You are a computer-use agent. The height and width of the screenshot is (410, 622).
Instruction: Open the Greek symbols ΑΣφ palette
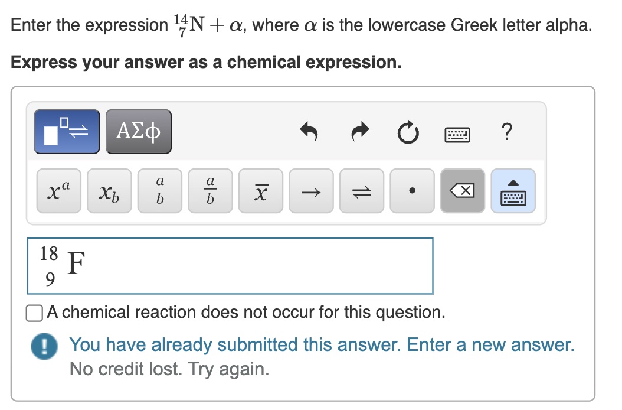click(138, 131)
